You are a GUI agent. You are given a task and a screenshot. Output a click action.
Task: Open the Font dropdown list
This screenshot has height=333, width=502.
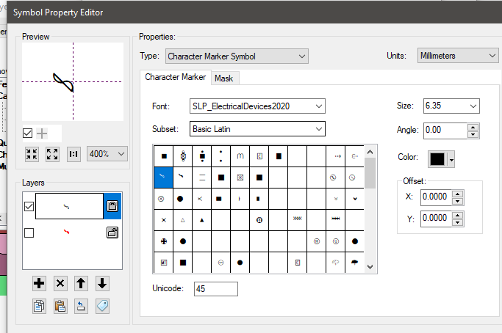click(257, 106)
